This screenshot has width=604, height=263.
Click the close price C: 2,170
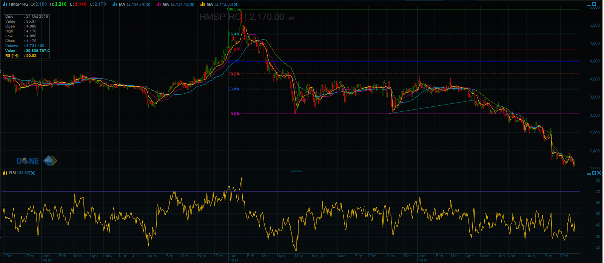pyautogui.click(x=98, y=4)
